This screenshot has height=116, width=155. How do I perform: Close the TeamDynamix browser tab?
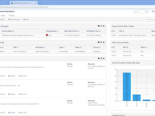36,3
